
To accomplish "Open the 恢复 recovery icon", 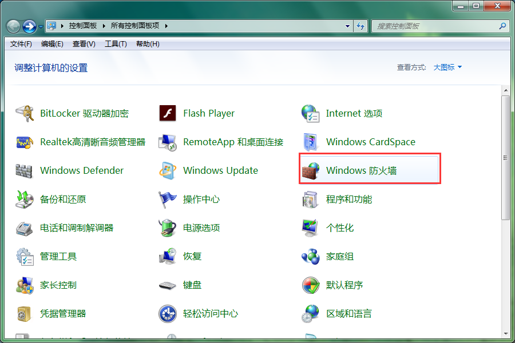I will (x=168, y=257).
